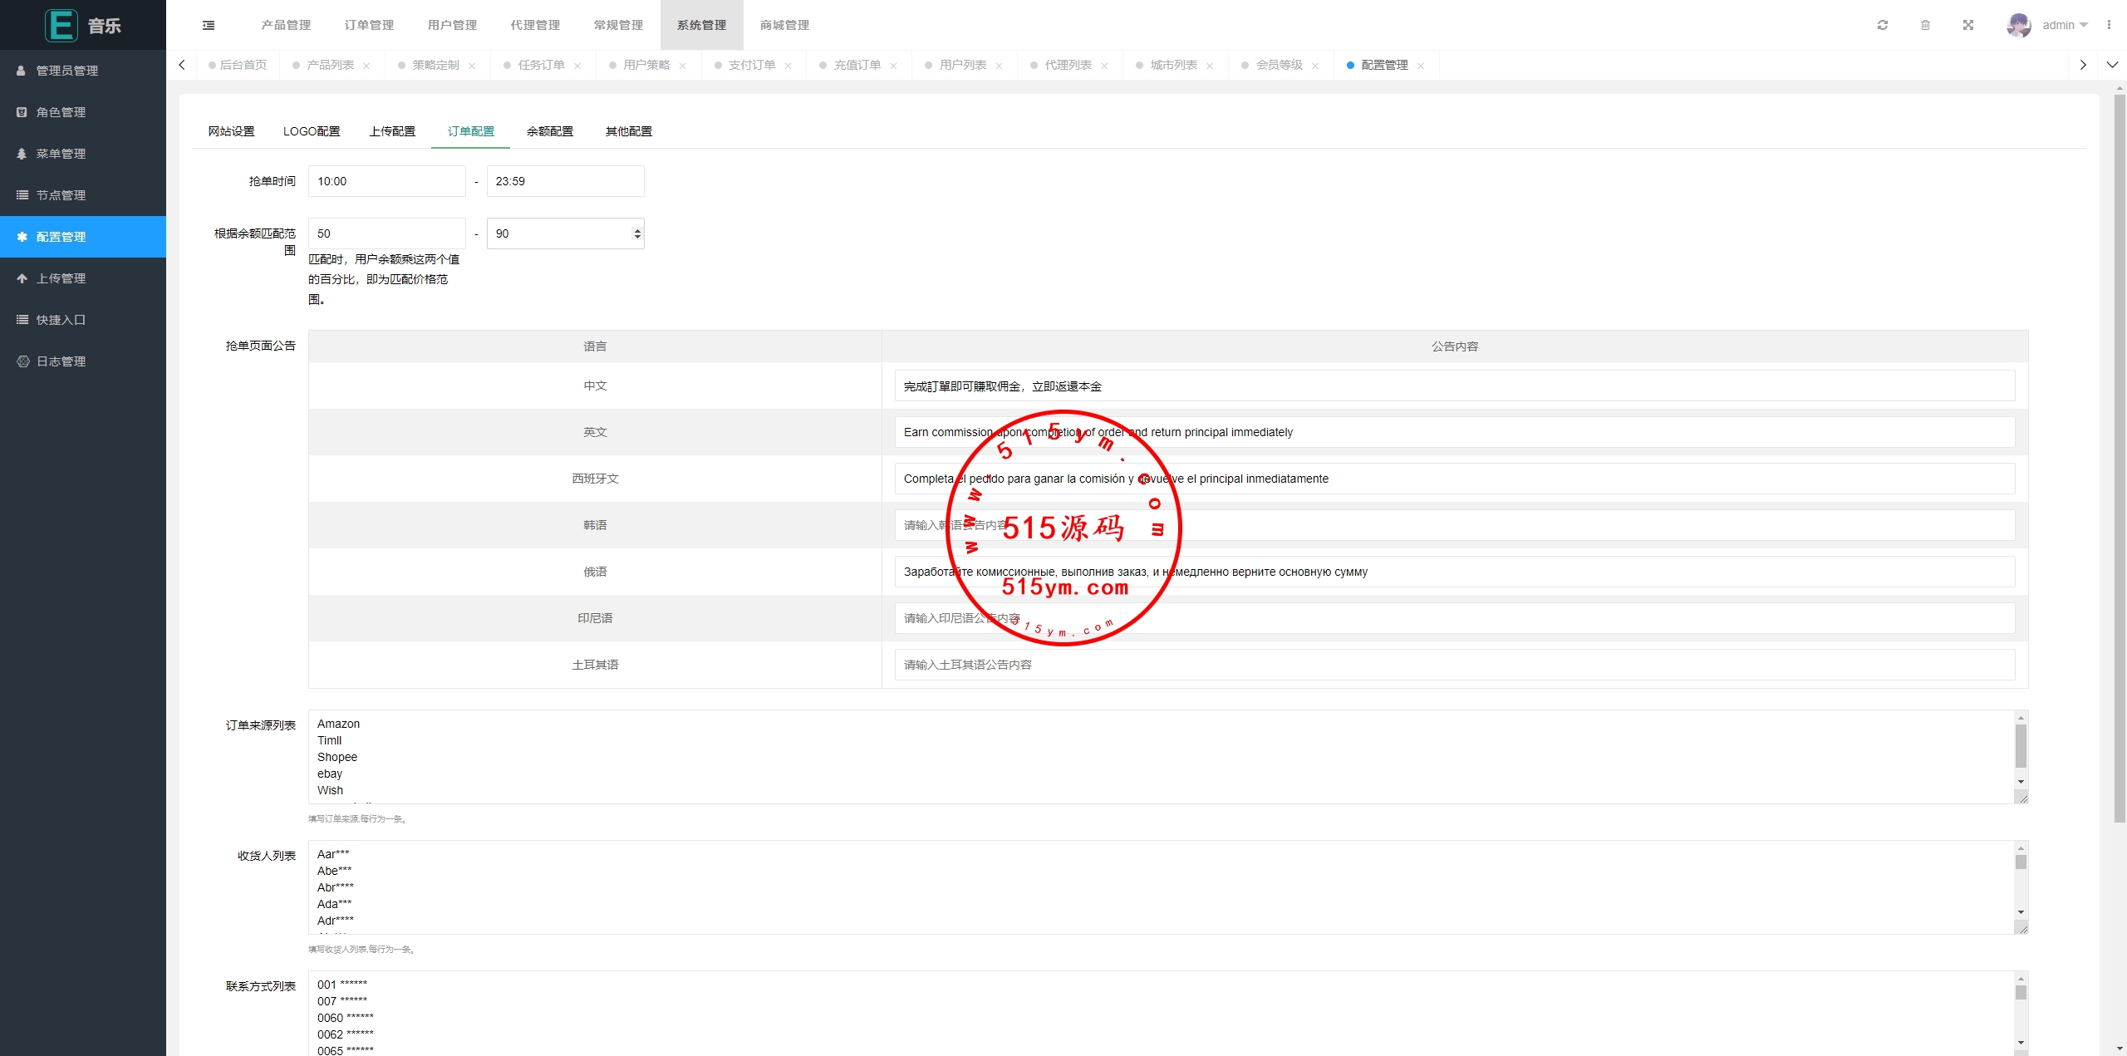Switch to the 余额配置 tab
The width and height of the screenshot is (2127, 1056).
click(549, 131)
